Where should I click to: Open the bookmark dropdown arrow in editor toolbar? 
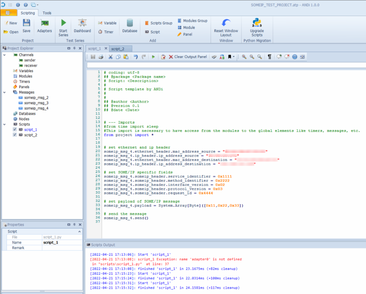(x=234, y=57)
